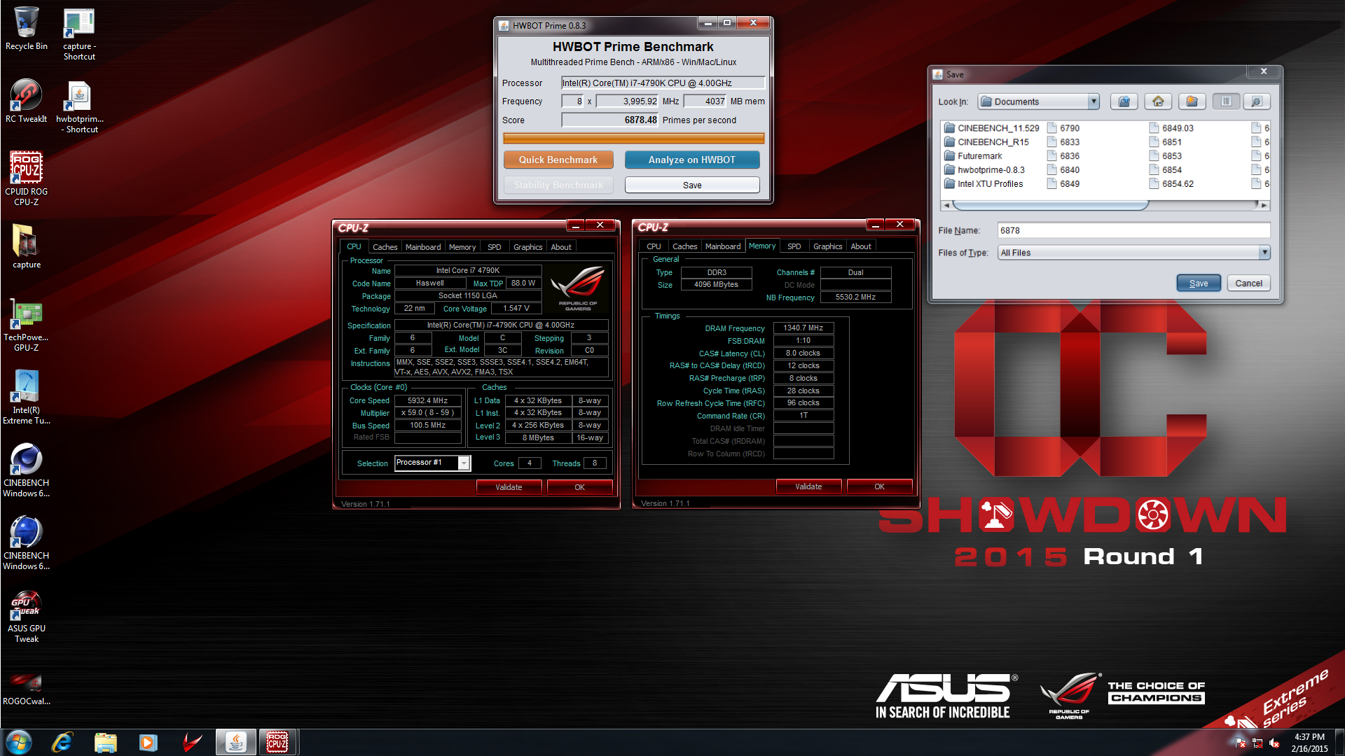The height and width of the screenshot is (756, 1345).
Task: Click Quick Benchmark button
Action: point(558,160)
